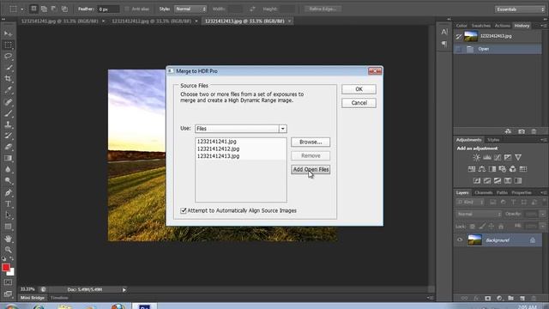Open the layer blend mode Normal dropdown
Image resolution: width=549 pixels, height=309 pixels.
(x=479, y=214)
